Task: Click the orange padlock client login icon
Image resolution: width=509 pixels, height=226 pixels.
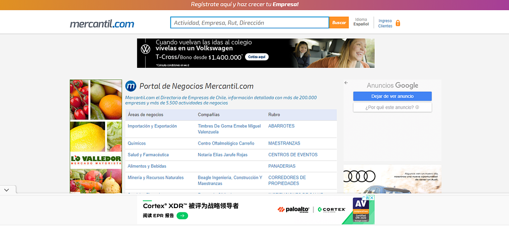Action: [x=398, y=23]
